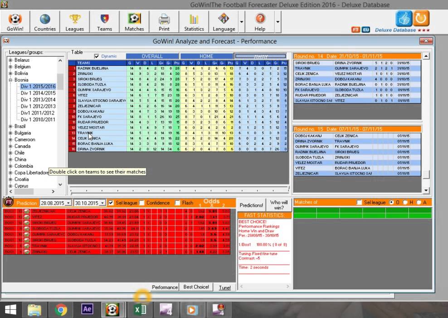Select GoWin football app in taskbar
The height and width of the screenshot is (318, 448).
click(112, 309)
